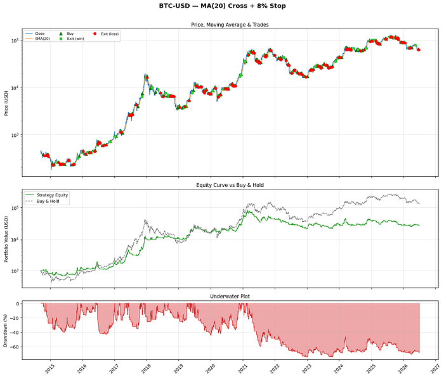The width and height of the screenshot is (444, 377).
Task: Click the '2026' x-axis year label
Action: tap(403, 369)
